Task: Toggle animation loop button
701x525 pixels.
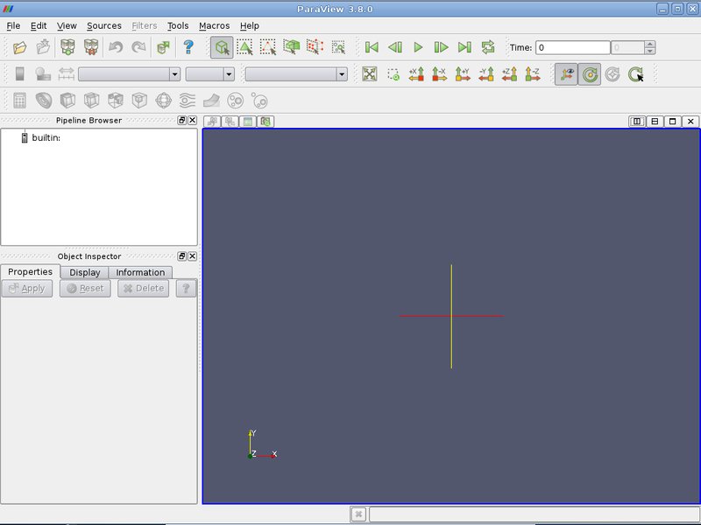Action: [488, 47]
